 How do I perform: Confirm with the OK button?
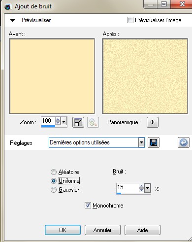tap(63, 230)
